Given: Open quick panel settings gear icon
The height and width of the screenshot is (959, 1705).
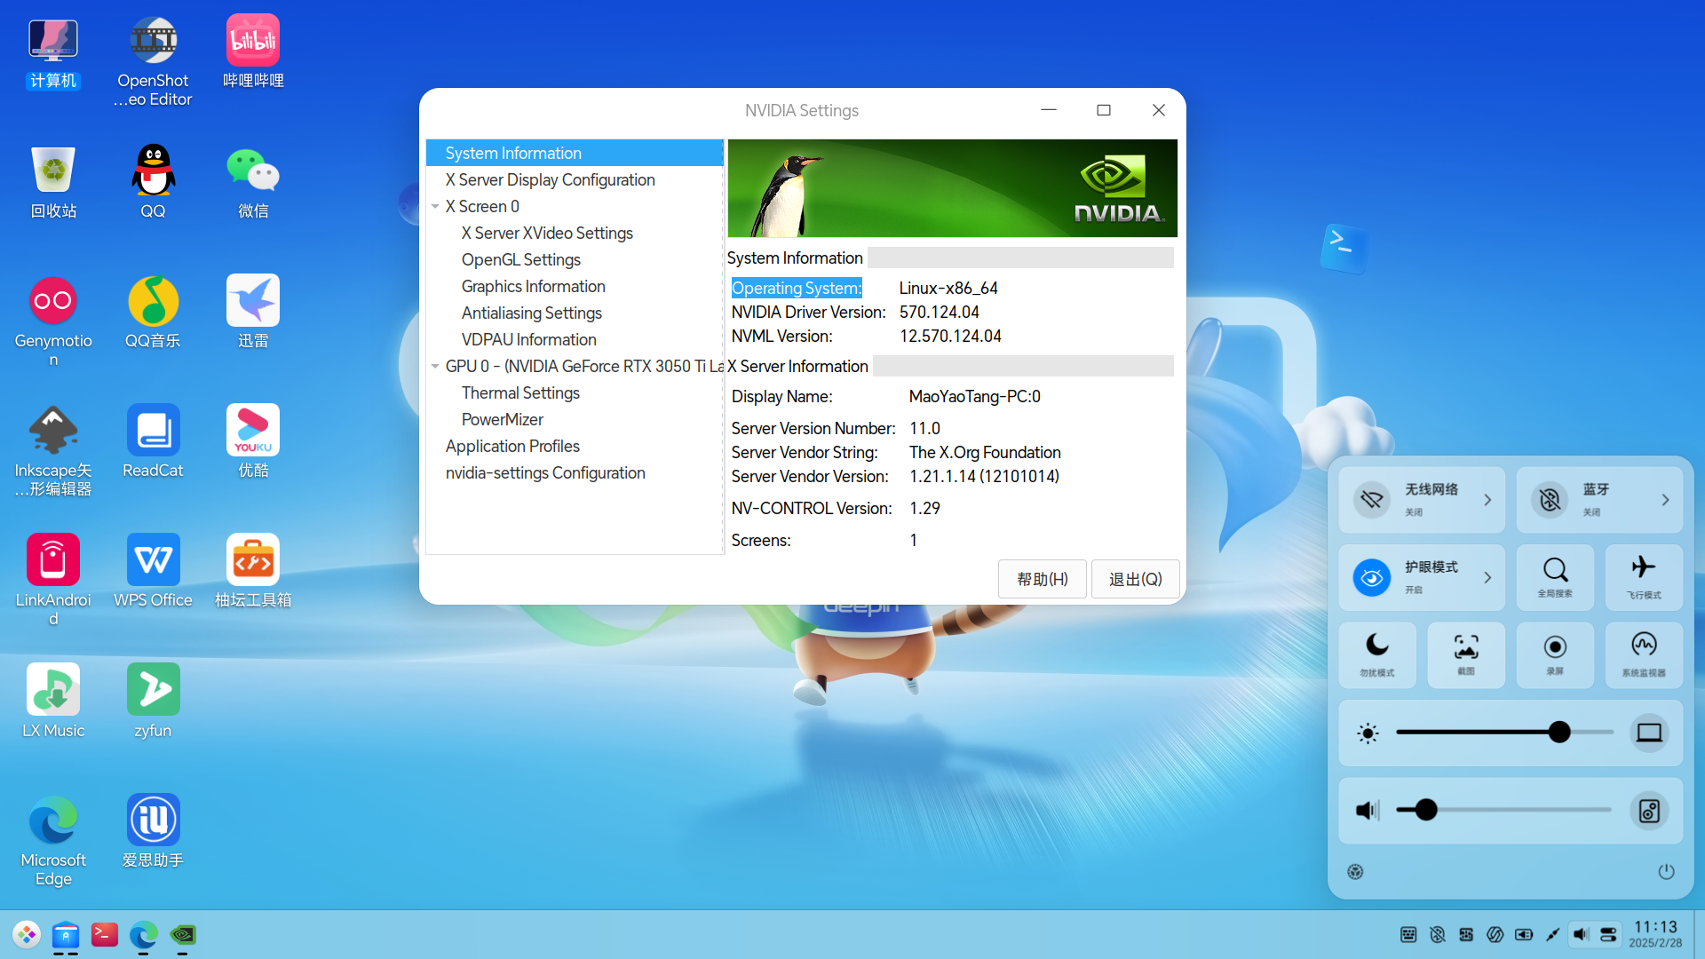Looking at the screenshot, I should pyautogui.click(x=1355, y=871).
